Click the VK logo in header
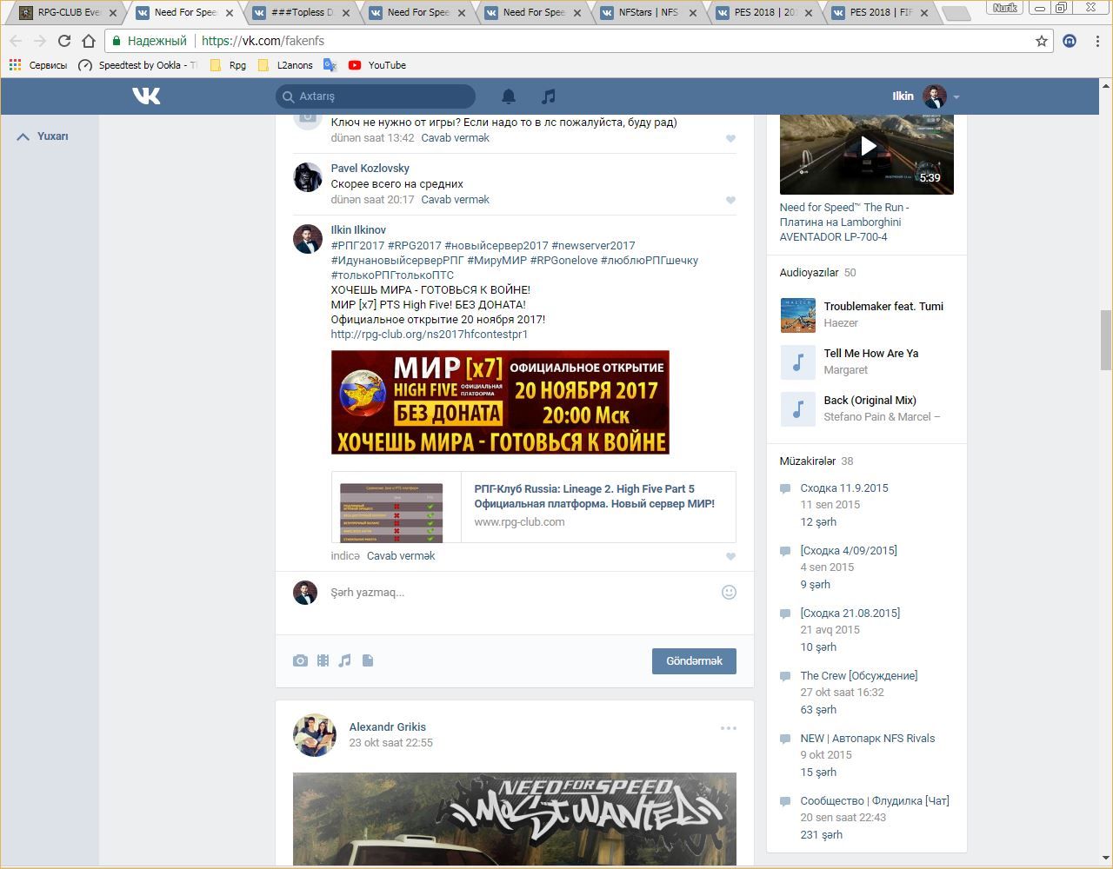This screenshot has height=869, width=1113. point(146,96)
